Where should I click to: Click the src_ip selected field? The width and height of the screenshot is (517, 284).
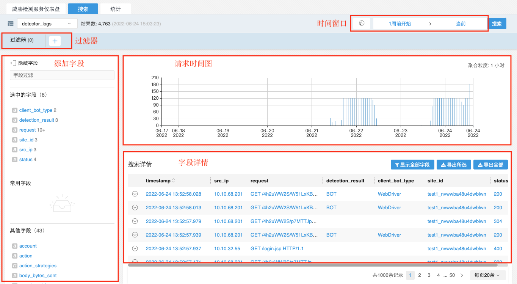coord(26,150)
